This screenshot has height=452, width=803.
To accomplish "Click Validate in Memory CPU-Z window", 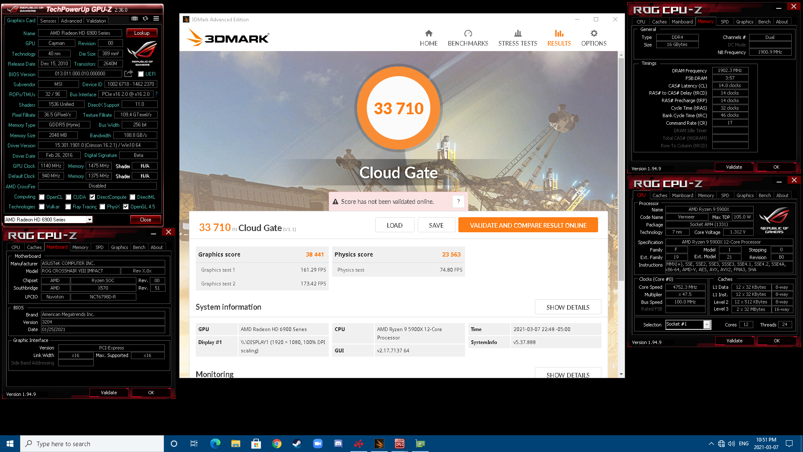I will pos(734,167).
